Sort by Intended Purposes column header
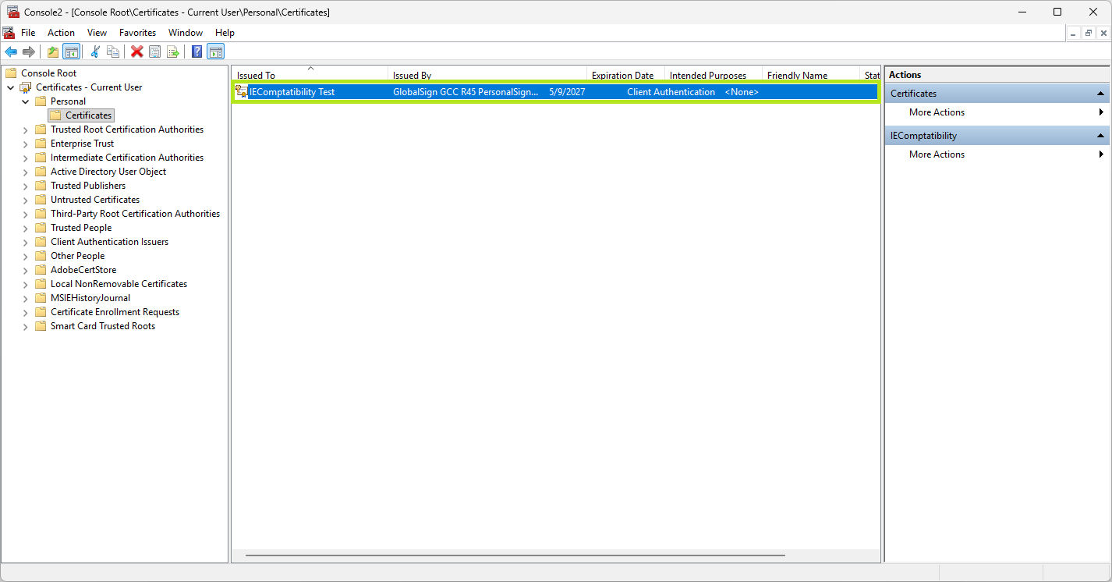Image resolution: width=1112 pixels, height=582 pixels. point(714,75)
